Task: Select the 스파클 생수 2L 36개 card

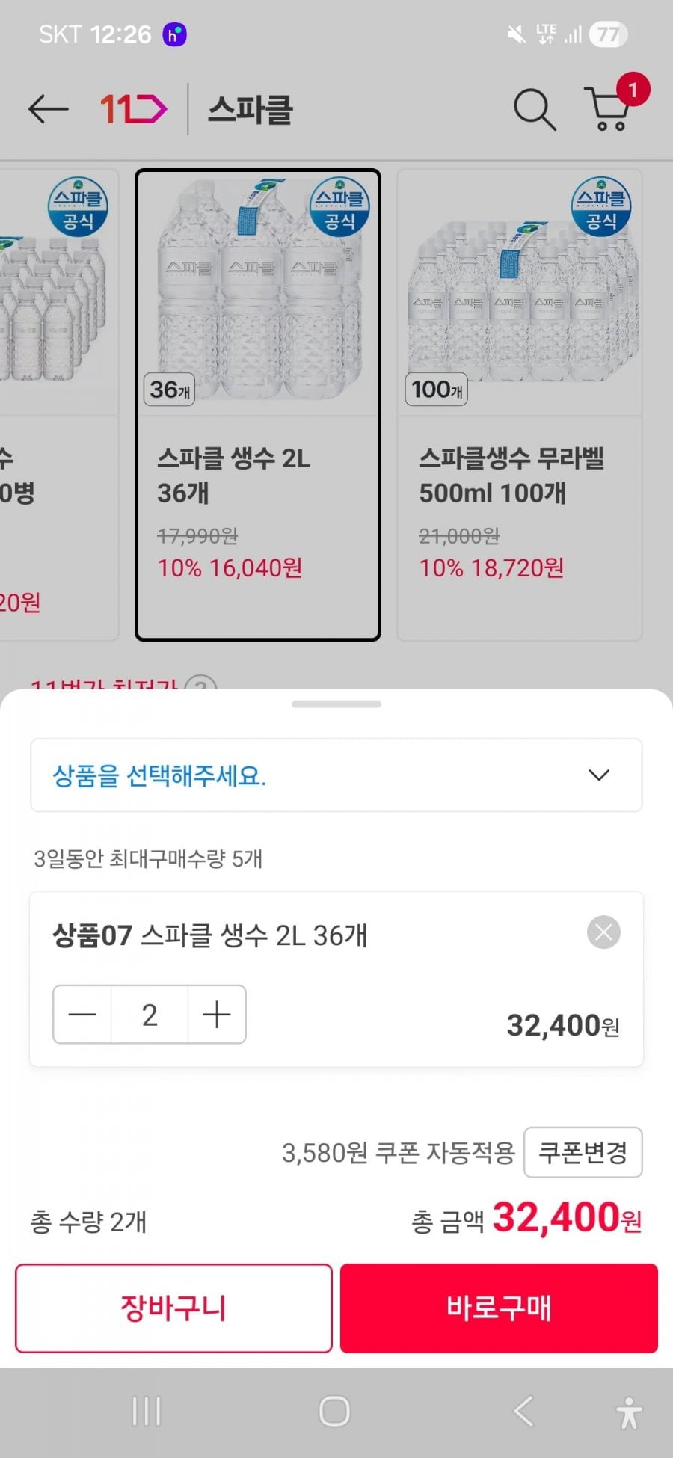Action: 258,405
